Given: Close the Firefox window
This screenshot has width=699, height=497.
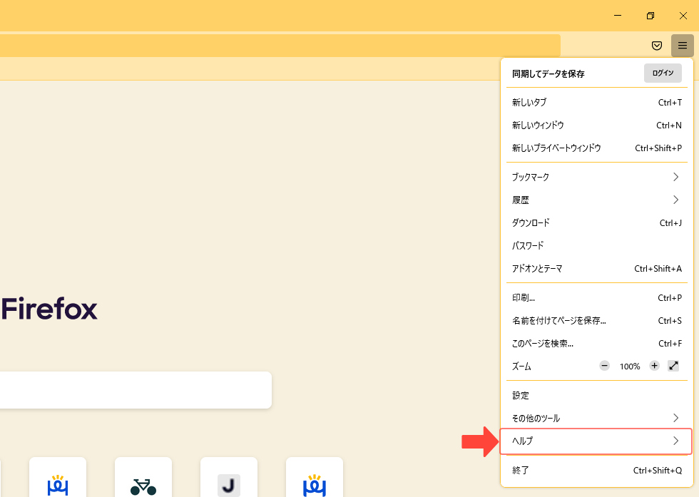Looking at the screenshot, I should pos(683,16).
